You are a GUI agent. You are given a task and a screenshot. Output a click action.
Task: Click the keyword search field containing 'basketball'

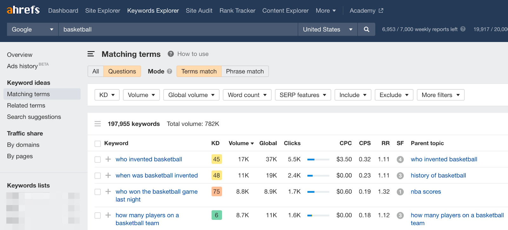[178, 29]
